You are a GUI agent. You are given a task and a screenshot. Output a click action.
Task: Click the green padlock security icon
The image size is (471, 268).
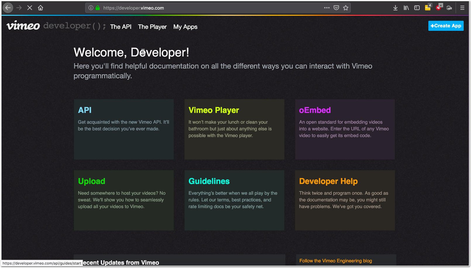pos(98,8)
